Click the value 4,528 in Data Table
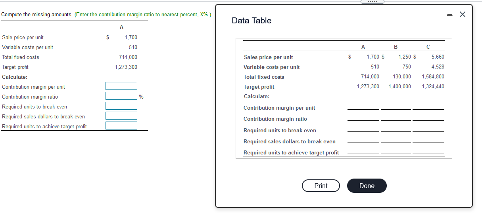This screenshot has height=215, width=482. click(x=438, y=67)
